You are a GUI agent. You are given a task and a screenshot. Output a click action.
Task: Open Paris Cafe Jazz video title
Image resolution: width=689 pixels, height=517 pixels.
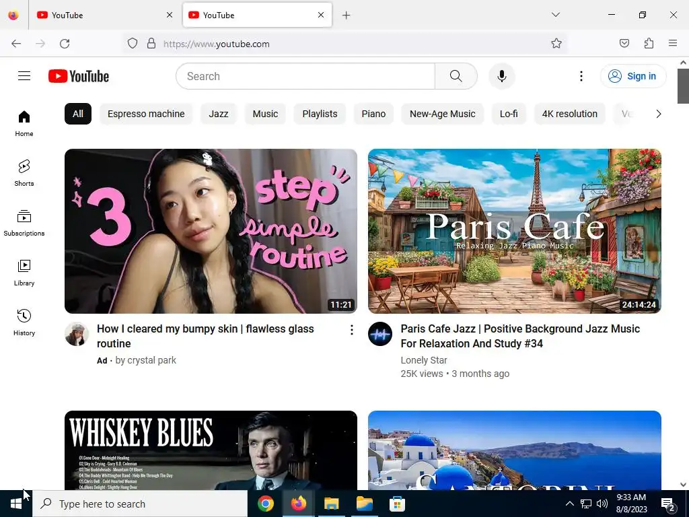click(x=520, y=337)
